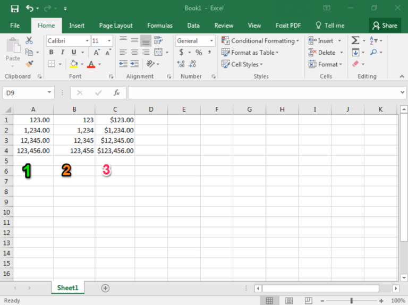The width and height of the screenshot is (408, 305).
Task: Open the Conditional Formatting dropdown
Action: click(260, 41)
